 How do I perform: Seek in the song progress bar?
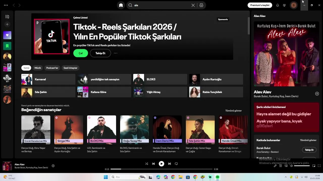point(161,169)
